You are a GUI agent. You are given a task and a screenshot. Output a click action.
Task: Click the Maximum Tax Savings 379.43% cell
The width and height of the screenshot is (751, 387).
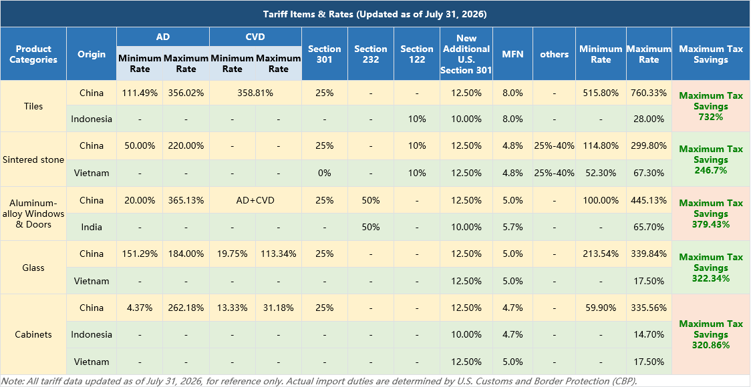point(712,214)
